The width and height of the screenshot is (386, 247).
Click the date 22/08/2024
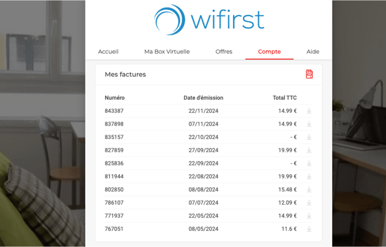[x=204, y=177]
